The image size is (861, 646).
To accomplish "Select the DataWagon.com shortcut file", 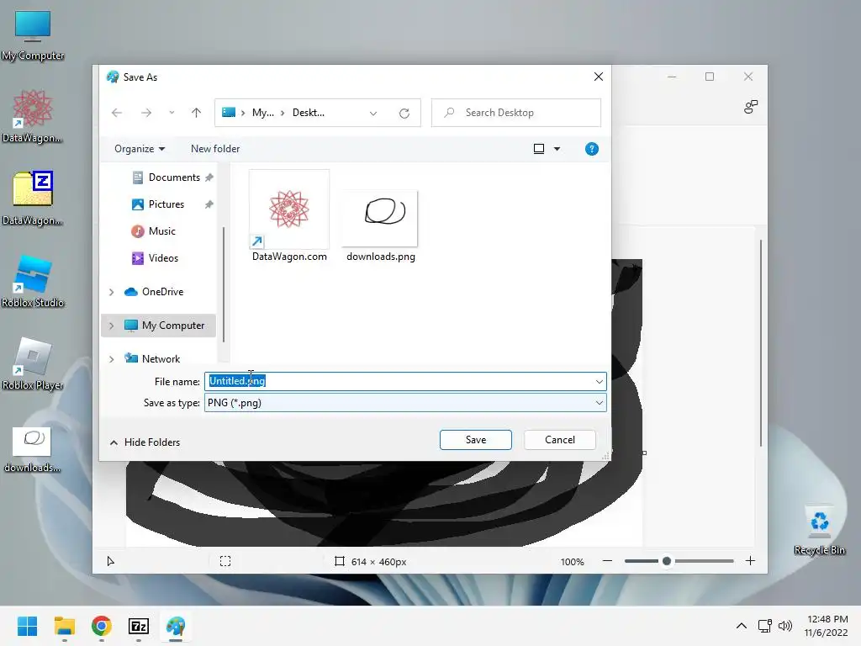I will pyautogui.click(x=289, y=216).
